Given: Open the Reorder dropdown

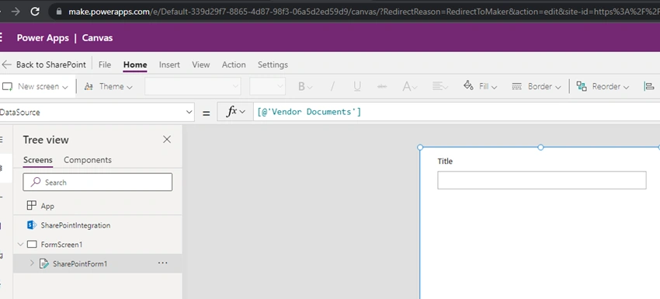Looking at the screenshot, I should click(603, 86).
